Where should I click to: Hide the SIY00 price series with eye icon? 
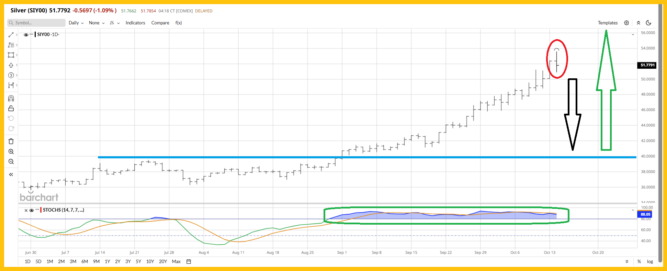click(x=26, y=35)
